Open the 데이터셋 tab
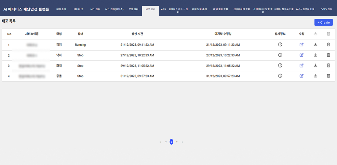 [78, 9]
